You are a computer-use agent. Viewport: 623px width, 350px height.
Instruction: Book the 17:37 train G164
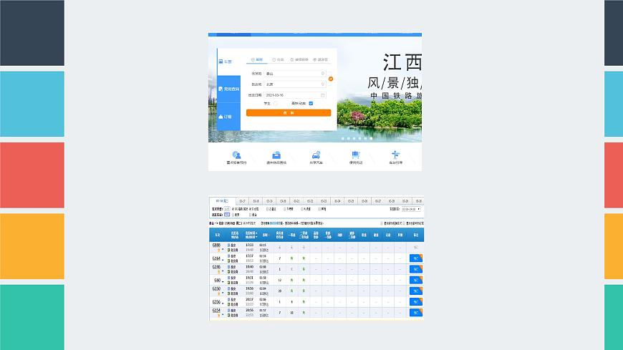point(416,258)
